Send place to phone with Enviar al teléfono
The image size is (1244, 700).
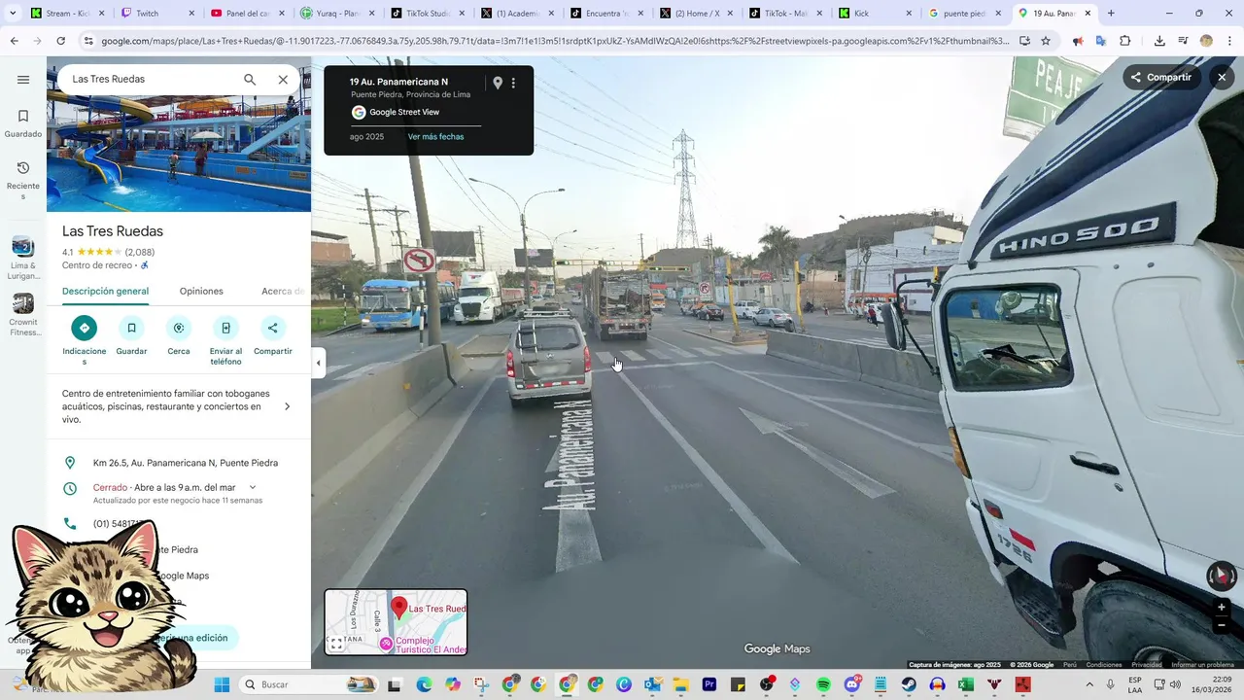coord(225,340)
